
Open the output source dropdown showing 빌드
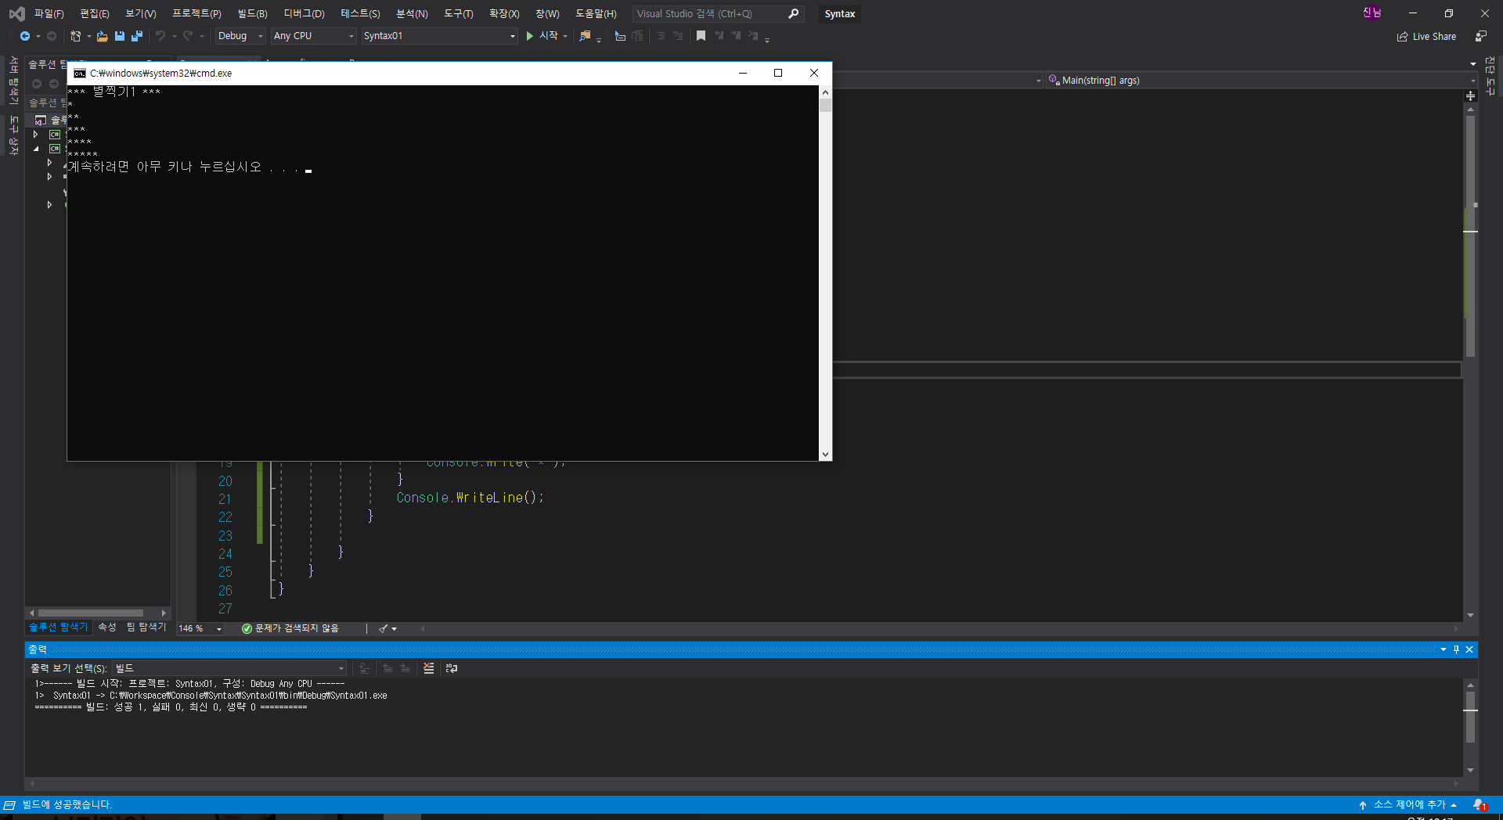point(229,668)
